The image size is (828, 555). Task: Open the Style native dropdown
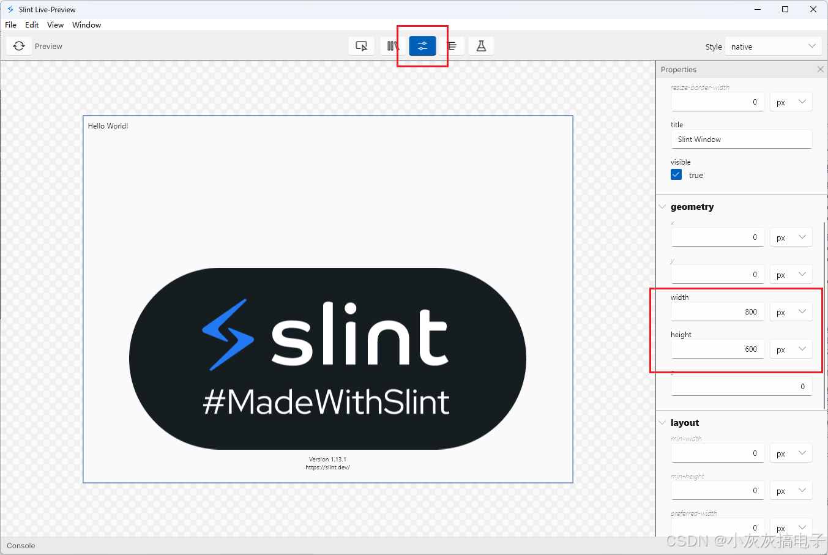[772, 46]
